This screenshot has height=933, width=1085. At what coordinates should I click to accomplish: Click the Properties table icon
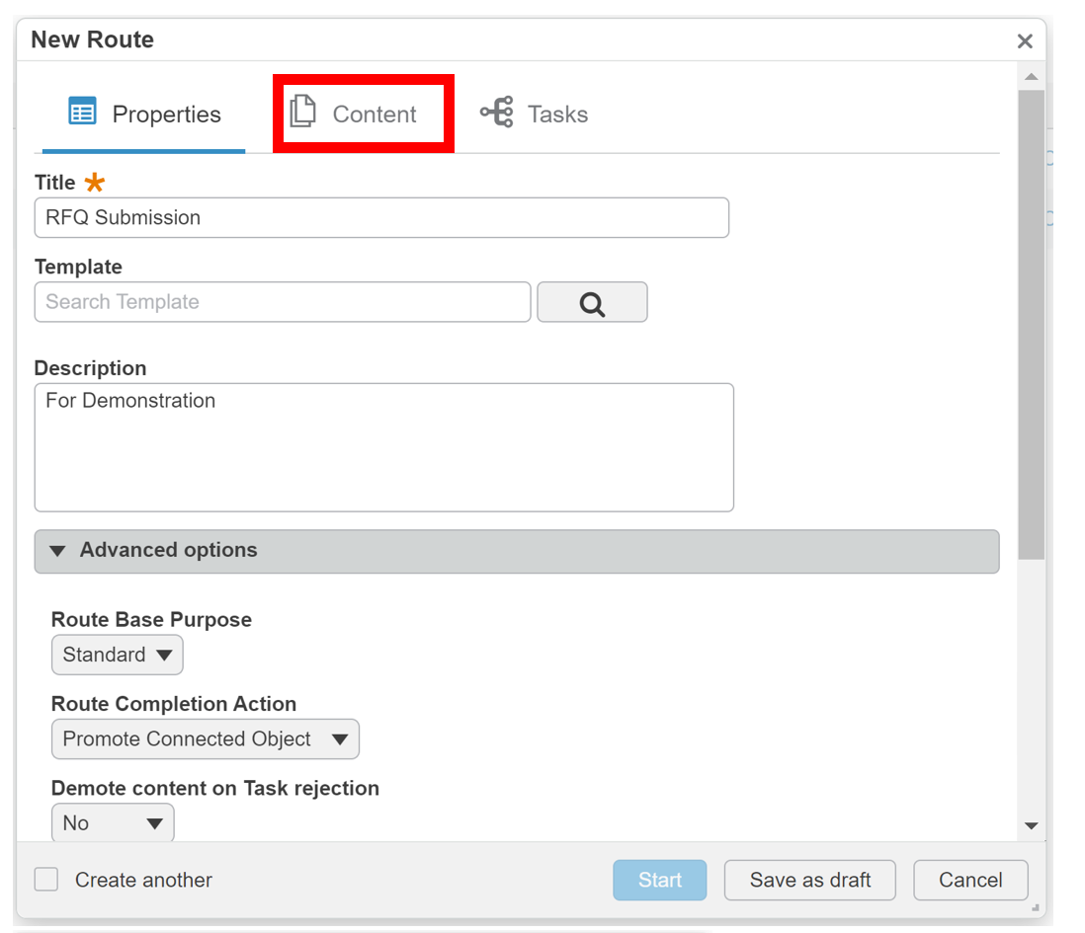coord(82,112)
